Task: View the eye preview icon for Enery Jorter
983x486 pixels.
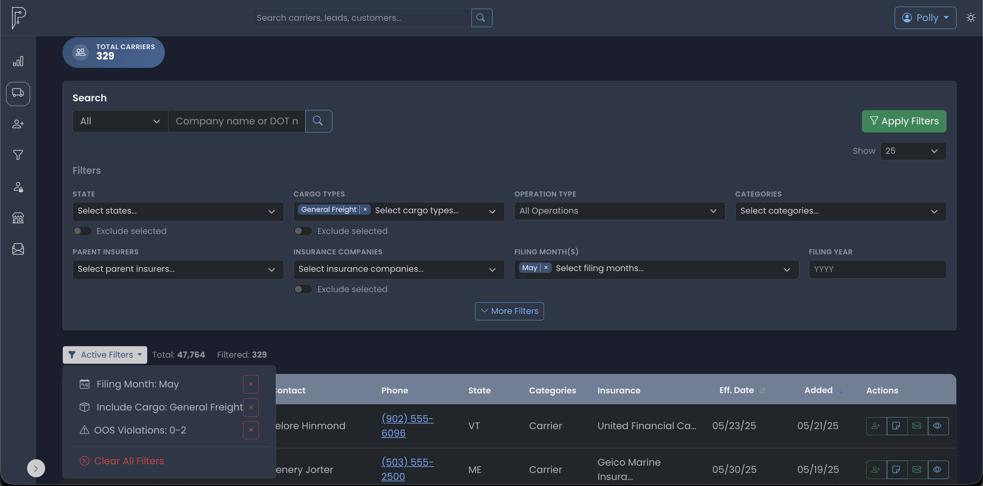Action: click(x=938, y=470)
